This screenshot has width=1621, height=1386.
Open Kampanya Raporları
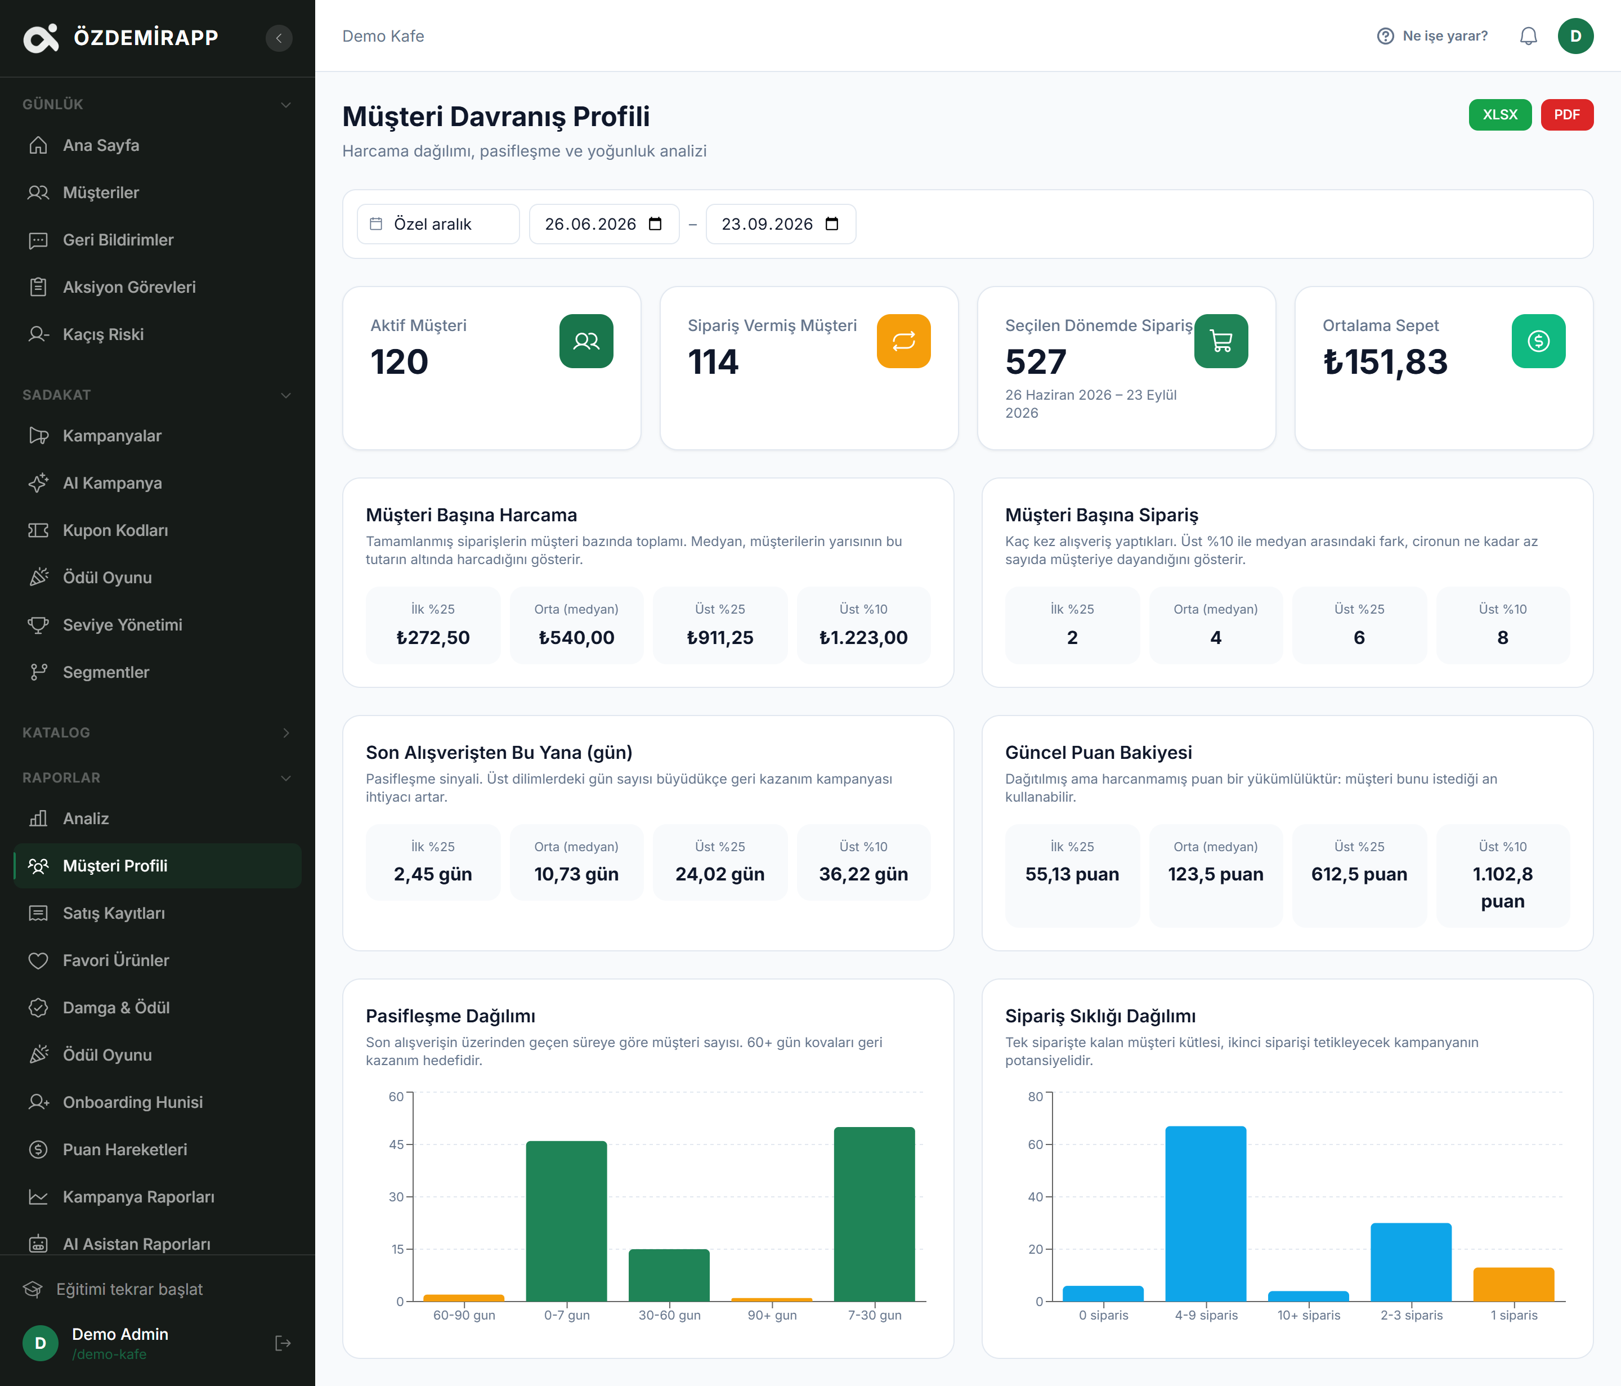tap(157, 1197)
